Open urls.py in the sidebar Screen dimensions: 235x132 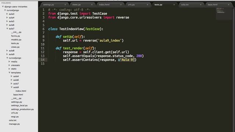(x=15, y=113)
